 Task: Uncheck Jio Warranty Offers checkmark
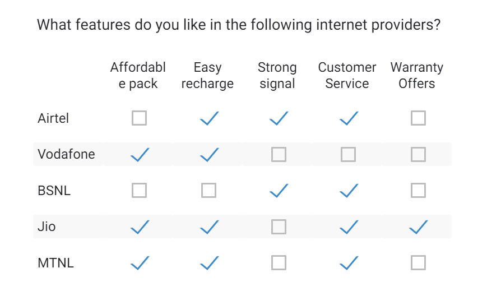pyautogui.click(x=418, y=227)
